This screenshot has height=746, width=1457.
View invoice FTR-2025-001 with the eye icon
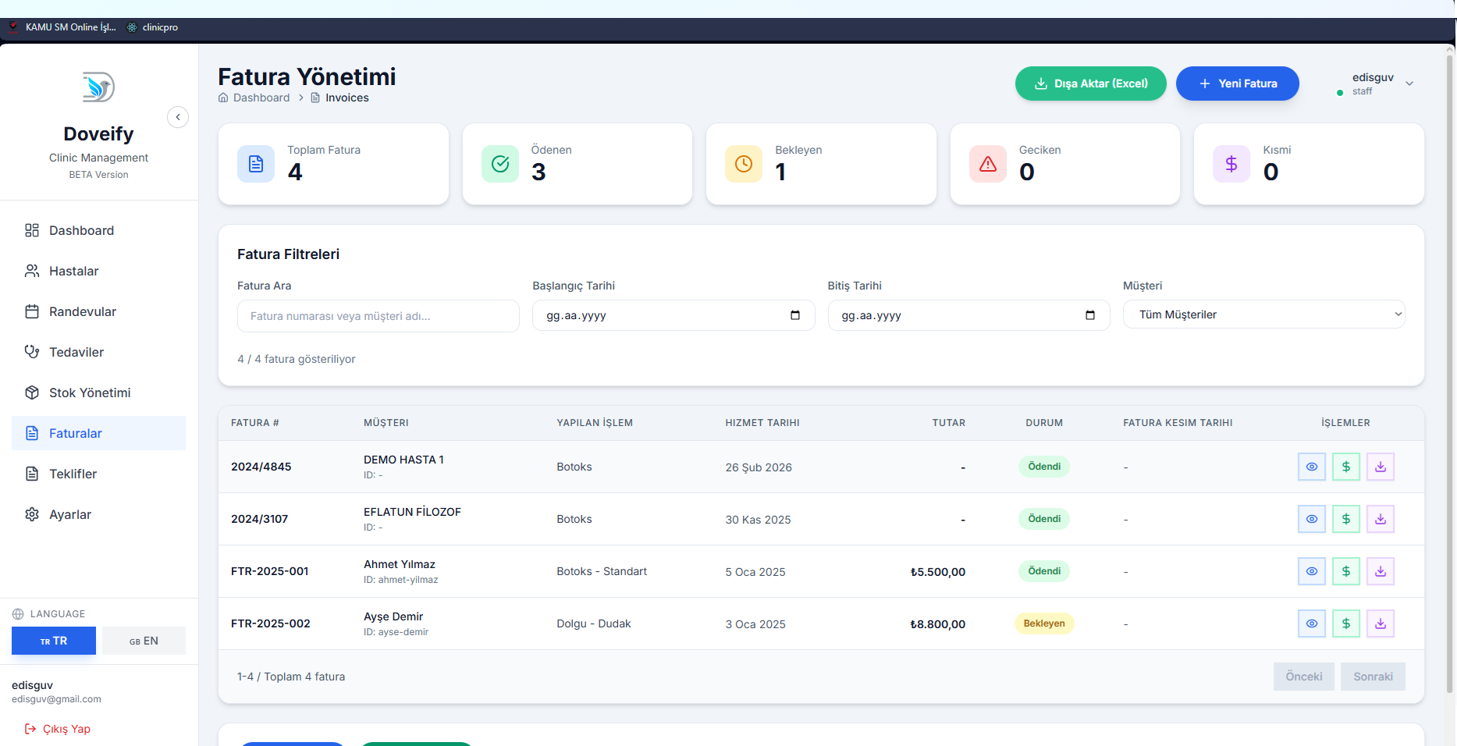pos(1312,570)
